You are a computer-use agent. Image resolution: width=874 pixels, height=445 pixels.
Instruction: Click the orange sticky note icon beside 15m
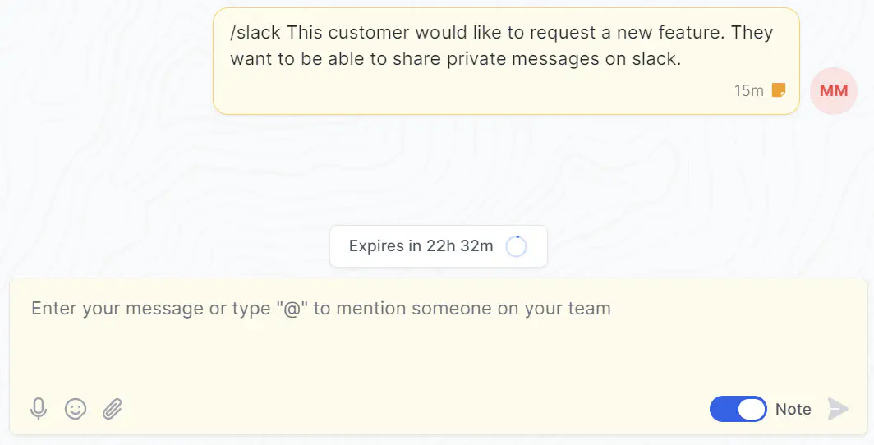779,89
